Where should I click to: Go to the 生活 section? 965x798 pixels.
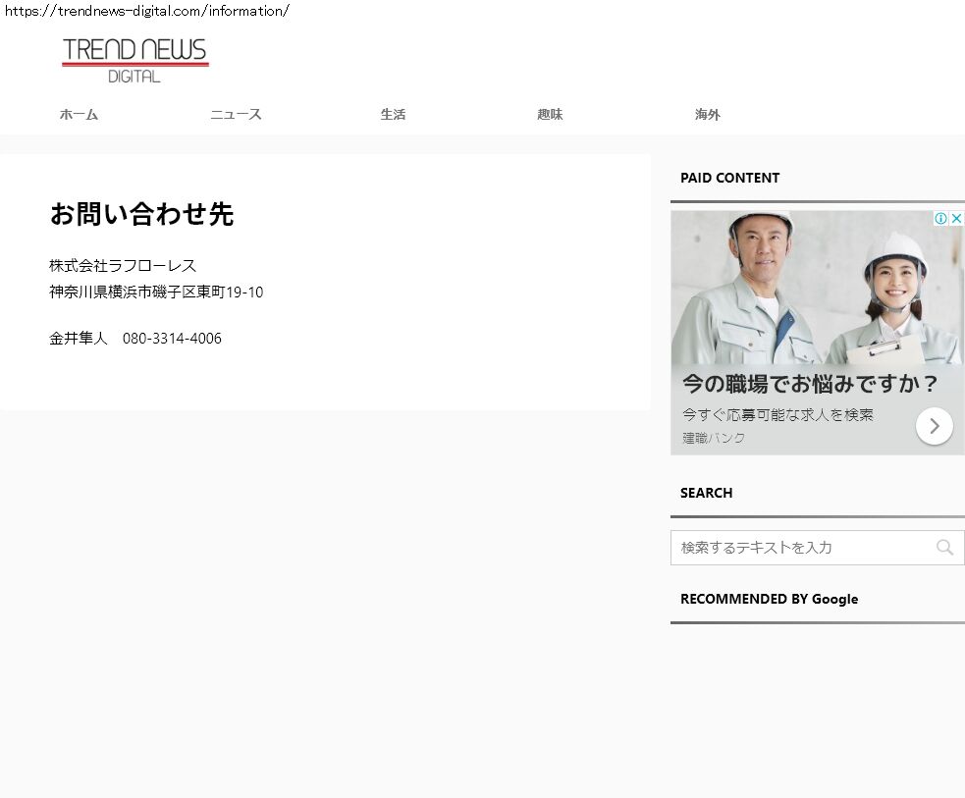(x=393, y=115)
